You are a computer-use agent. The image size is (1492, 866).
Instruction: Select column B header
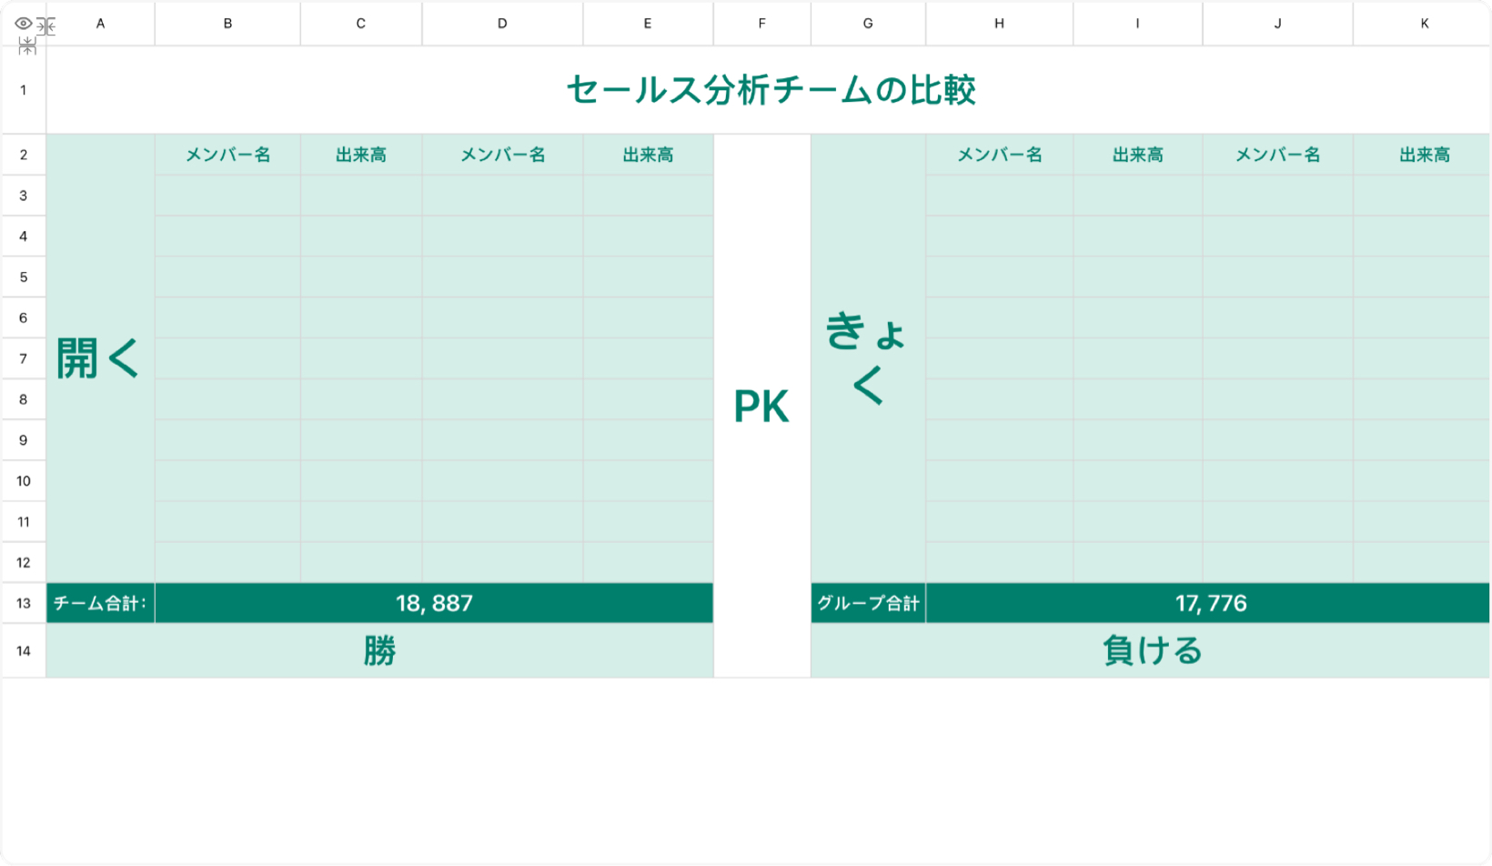click(227, 24)
